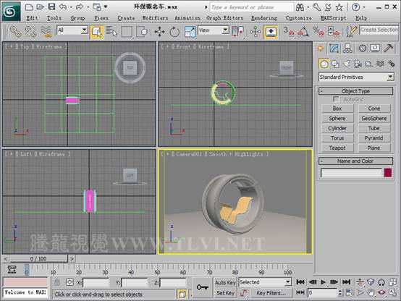Click the binoculars search icon
This screenshot has width=401, height=301.
[300, 7]
